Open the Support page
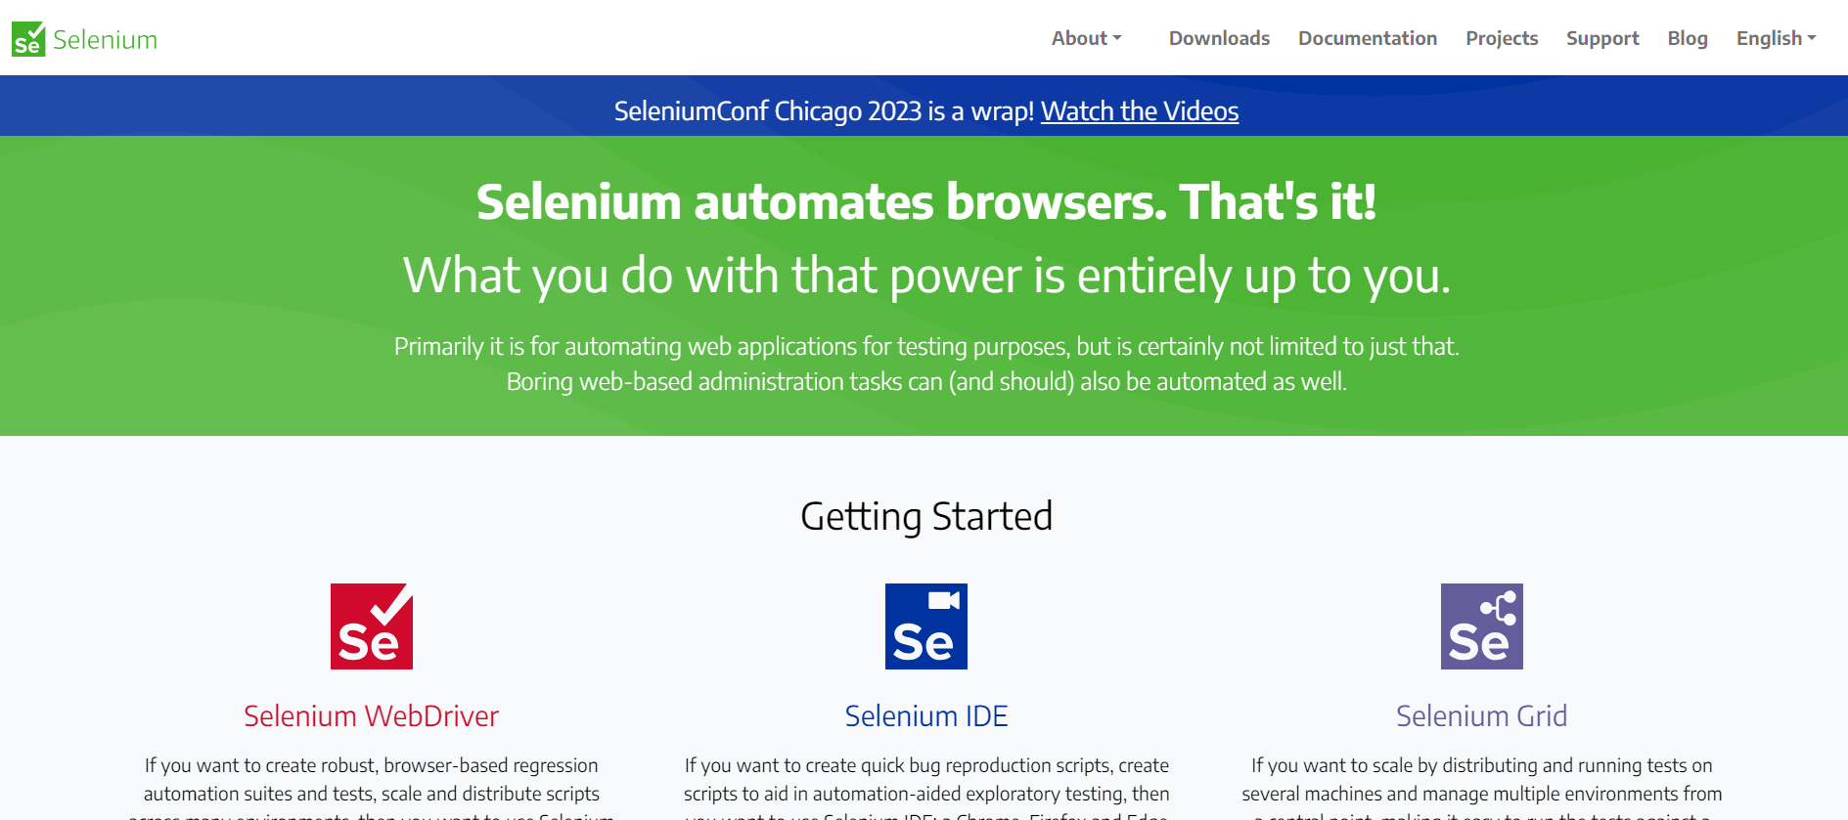 click(1602, 38)
